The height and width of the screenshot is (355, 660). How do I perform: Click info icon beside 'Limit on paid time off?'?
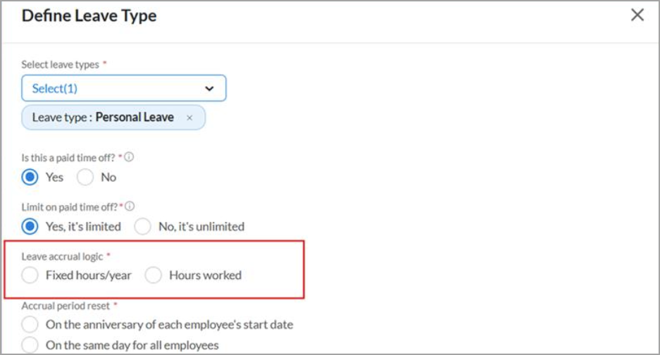(x=130, y=206)
